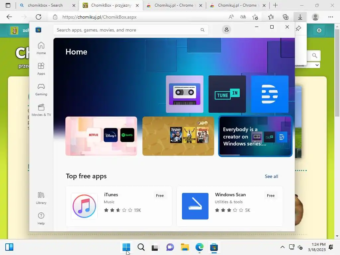Open Netflix Disney+ Spotify banner
Viewport: 340px width, 255px height.
coord(101,136)
